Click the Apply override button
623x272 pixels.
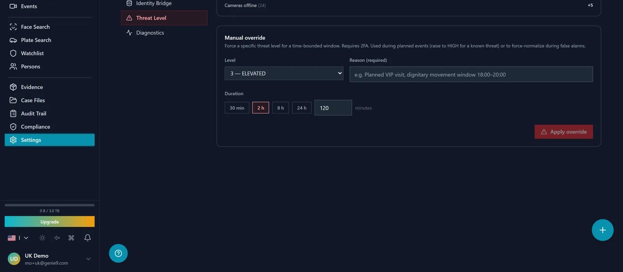[x=563, y=132]
